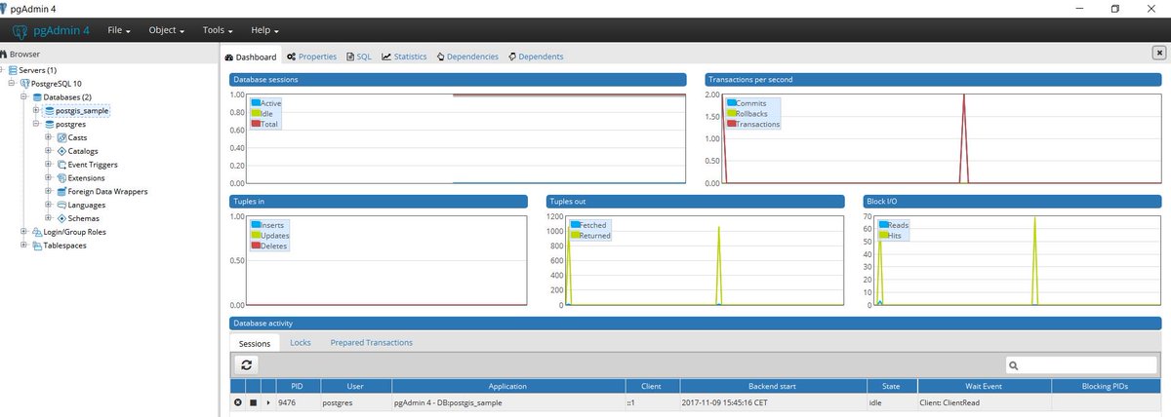
Task: Sort sessions by Application column header
Action: pos(506,386)
